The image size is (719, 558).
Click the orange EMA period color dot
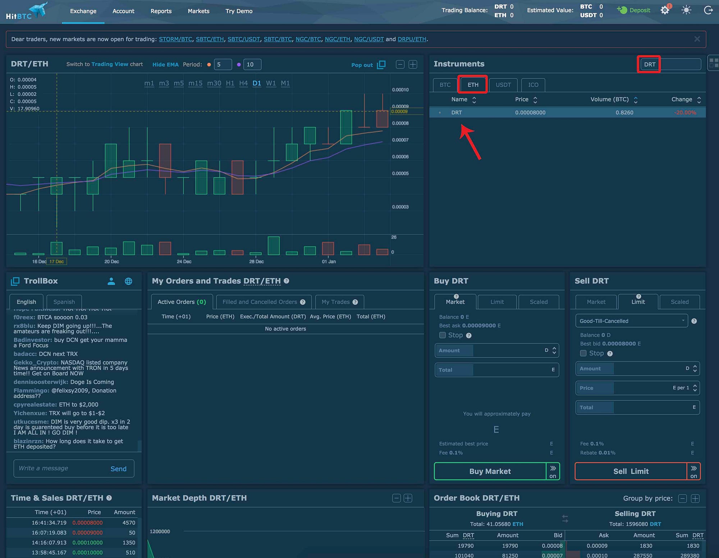pyautogui.click(x=209, y=65)
